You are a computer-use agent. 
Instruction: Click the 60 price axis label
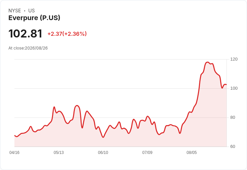(233, 147)
